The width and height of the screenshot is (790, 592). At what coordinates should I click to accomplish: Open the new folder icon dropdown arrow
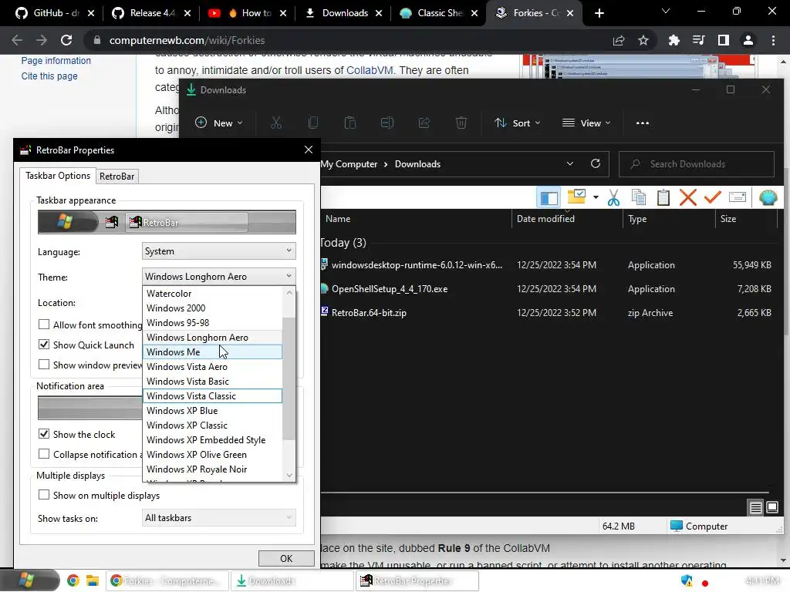tap(596, 197)
